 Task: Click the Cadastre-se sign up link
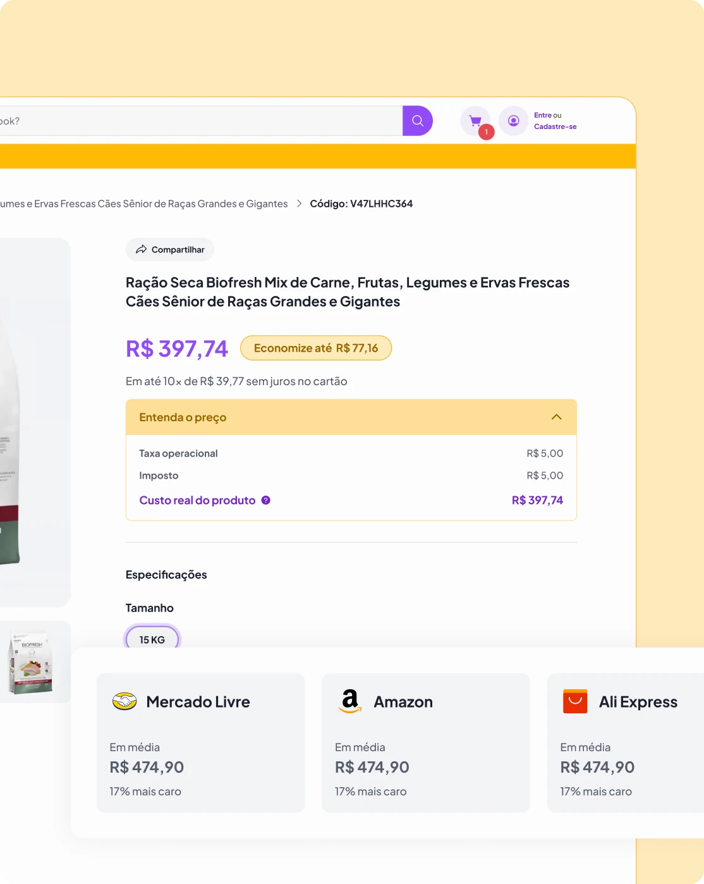point(555,126)
